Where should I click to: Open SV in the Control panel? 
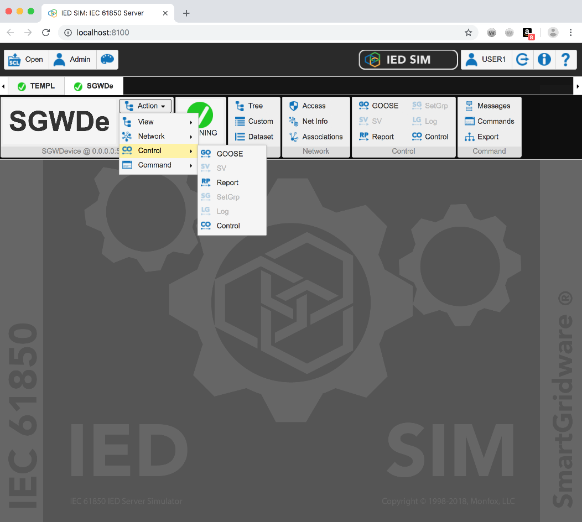[x=370, y=121]
